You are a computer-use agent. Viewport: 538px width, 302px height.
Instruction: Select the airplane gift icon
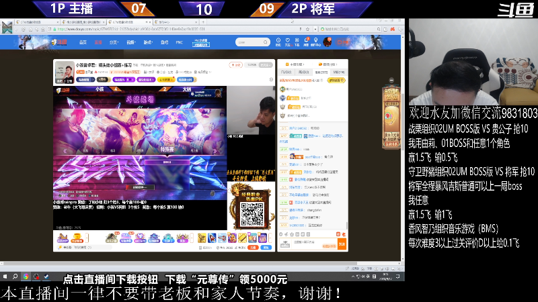tap(222, 238)
